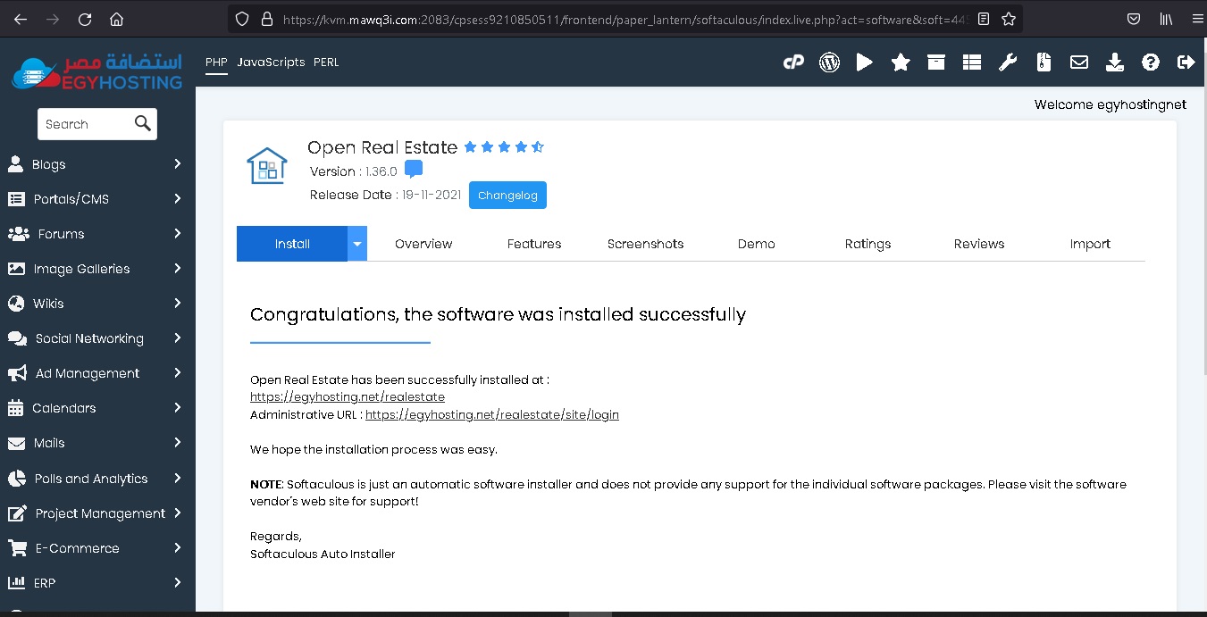1207x617 pixels.
Task: Open the demos play icon
Action: click(864, 63)
